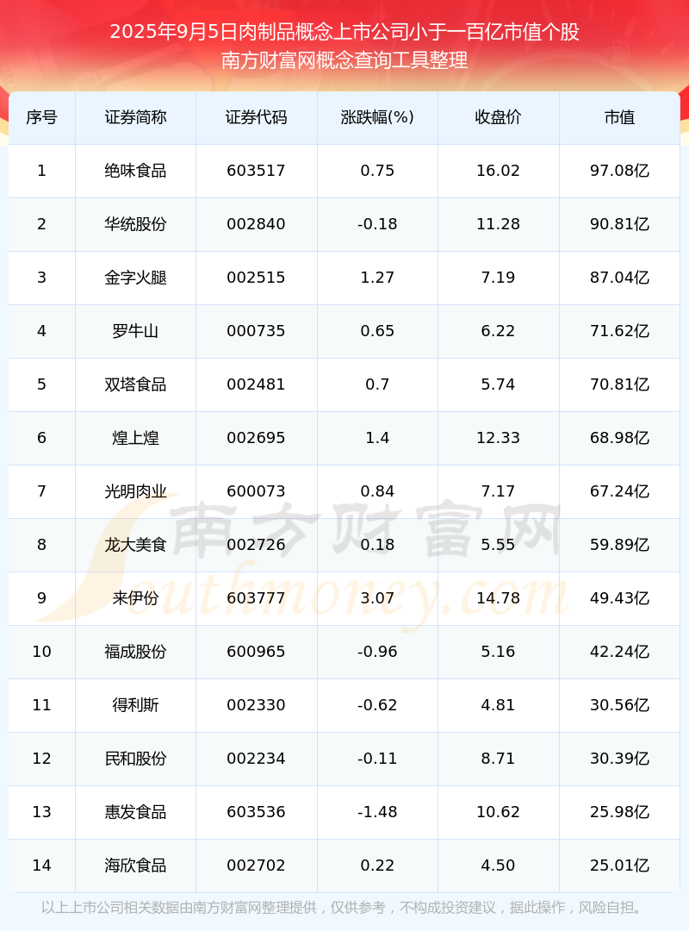Select stock name 罗牛山
The image size is (689, 931).
pos(135,331)
